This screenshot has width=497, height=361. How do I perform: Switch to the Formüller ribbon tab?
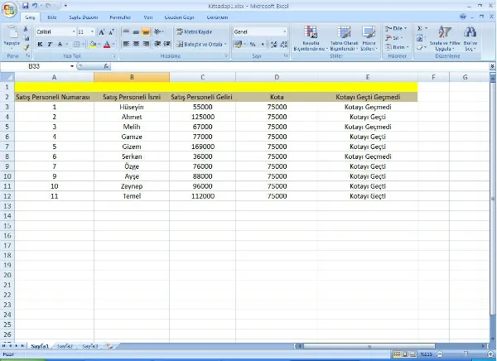[120, 17]
